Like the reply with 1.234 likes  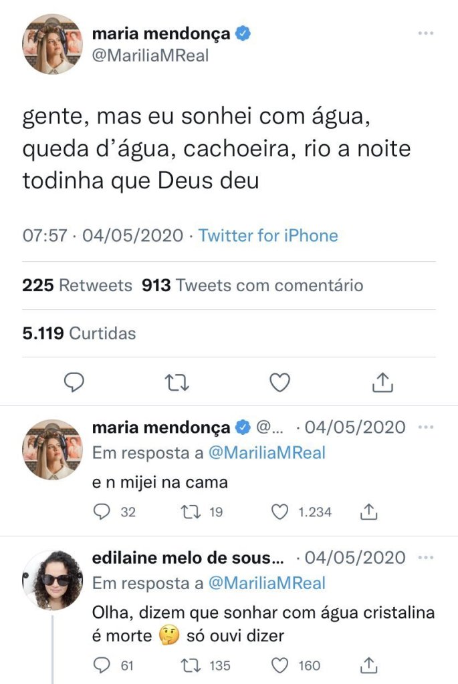coord(281,512)
